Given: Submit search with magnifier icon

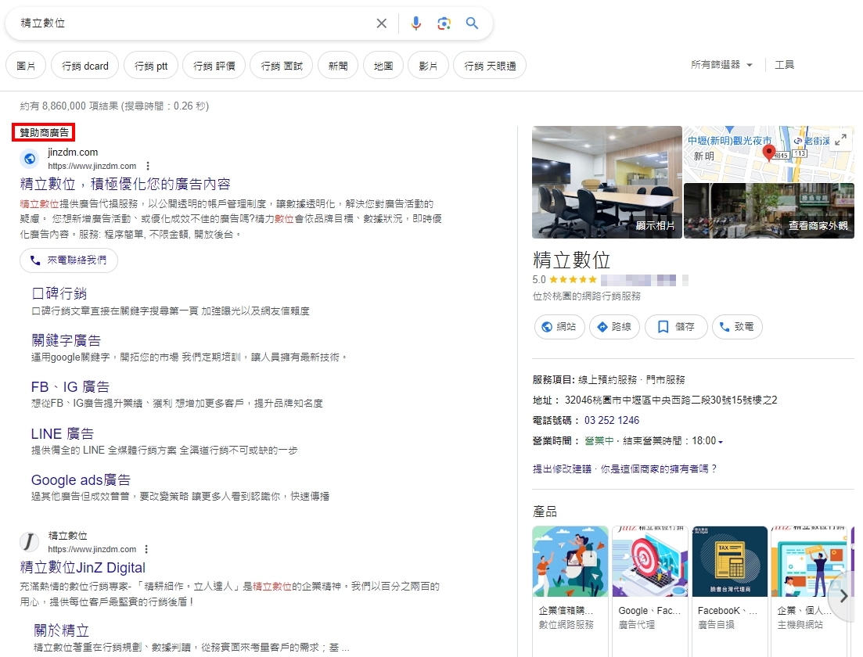Looking at the screenshot, I should tap(472, 23).
